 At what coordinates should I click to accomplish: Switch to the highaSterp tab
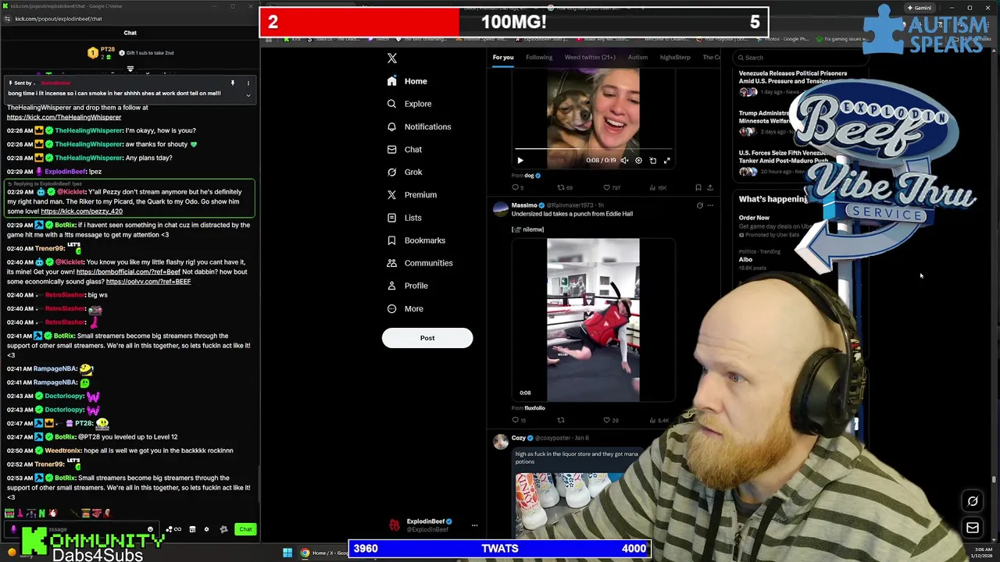(675, 57)
